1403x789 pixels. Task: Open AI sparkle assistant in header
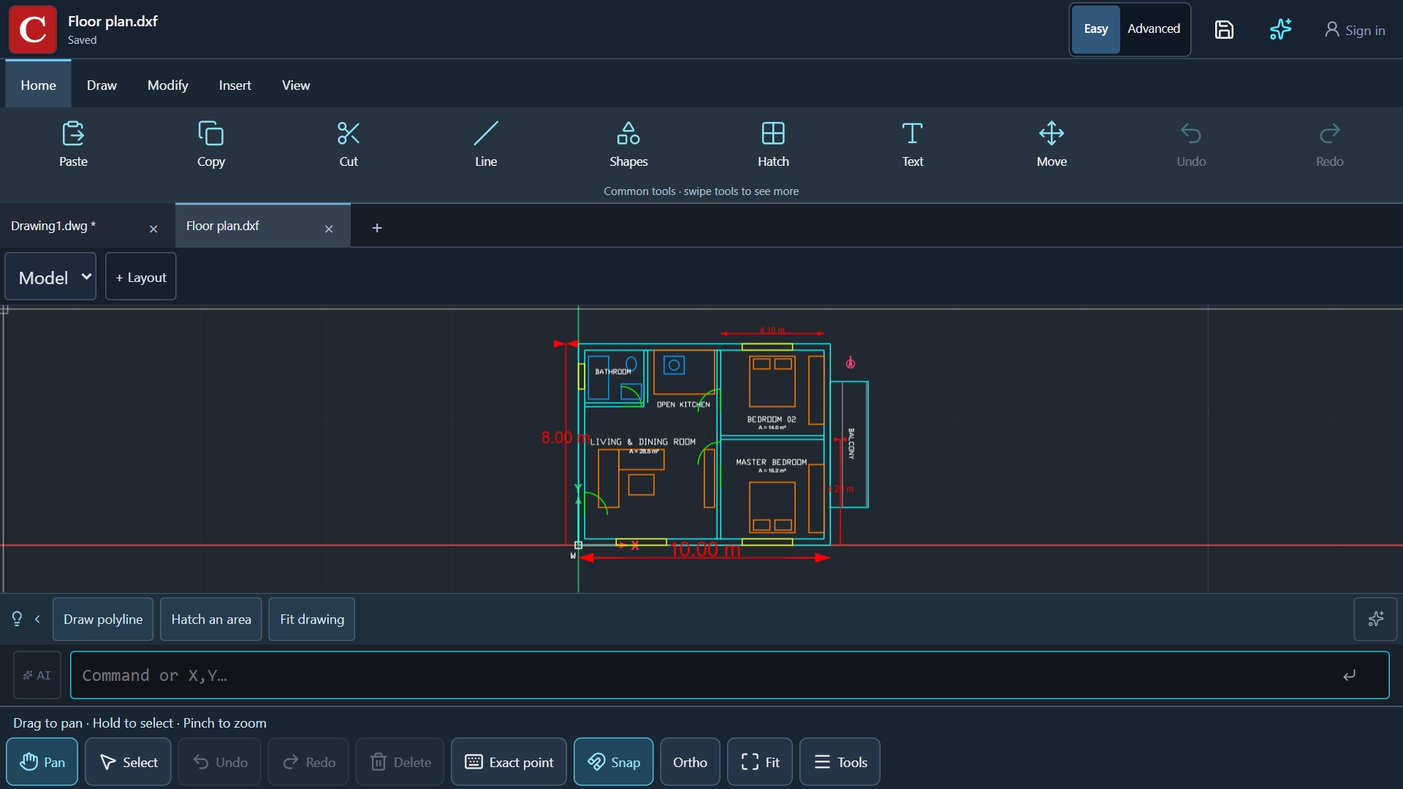click(x=1280, y=29)
